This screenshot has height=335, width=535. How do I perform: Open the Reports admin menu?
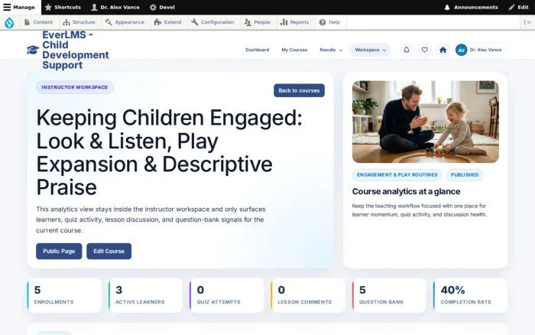tap(294, 22)
